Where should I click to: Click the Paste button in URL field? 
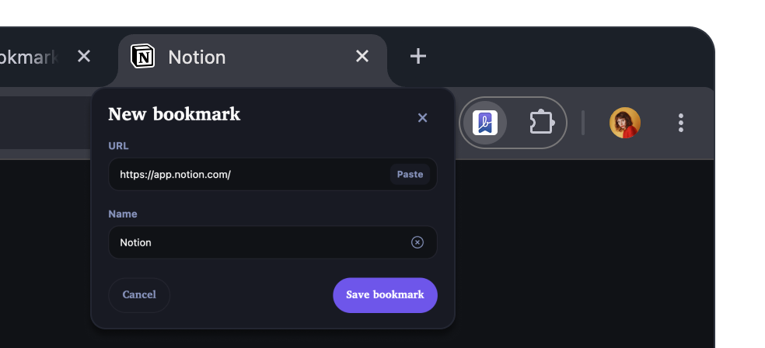point(410,175)
